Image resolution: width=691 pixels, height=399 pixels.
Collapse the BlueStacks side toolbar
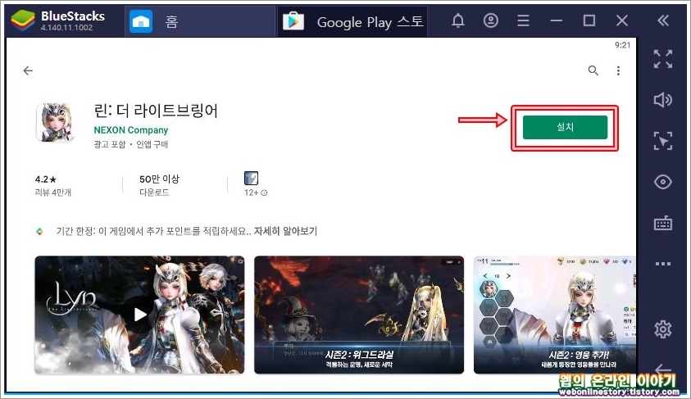point(663,20)
